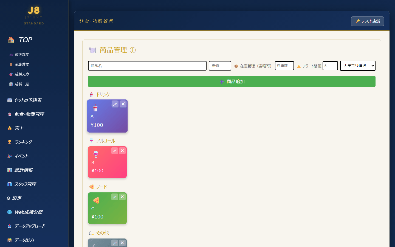
Task: Click the アラート閾値 field showing 5
Action: coord(330,66)
